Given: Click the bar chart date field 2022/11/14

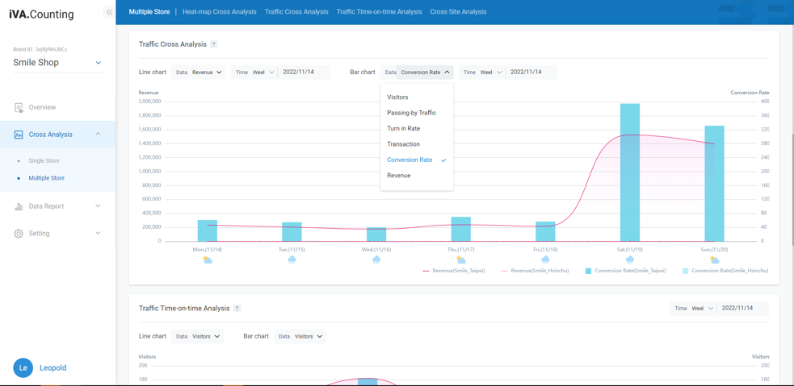Looking at the screenshot, I should (526, 73).
